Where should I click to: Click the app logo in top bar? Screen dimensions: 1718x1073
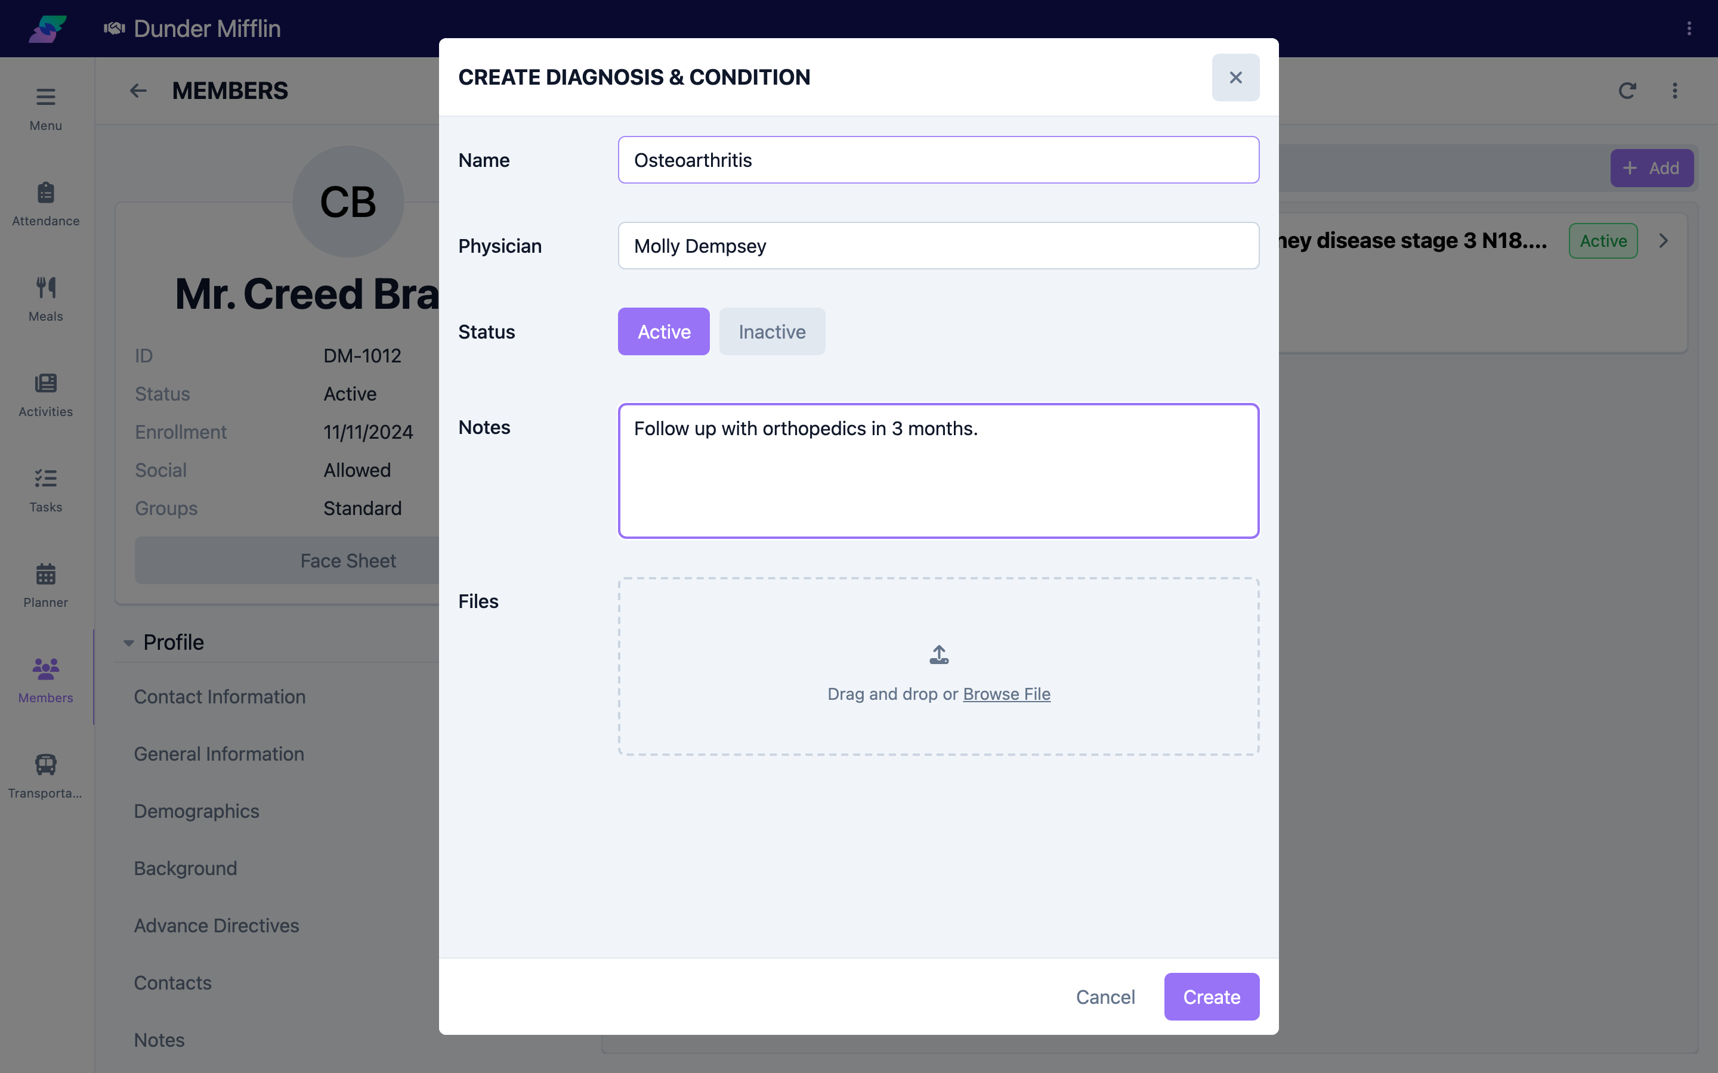(x=47, y=29)
